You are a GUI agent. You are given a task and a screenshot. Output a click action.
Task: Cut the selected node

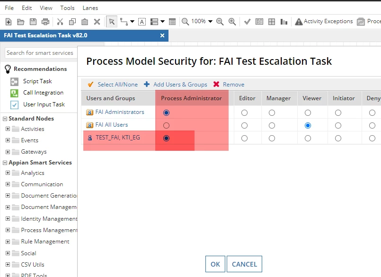tap(60, 22)
